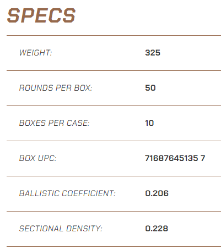Click the boxes per case value 10
The width and height of the screenshot is (221, 250).
149,123
